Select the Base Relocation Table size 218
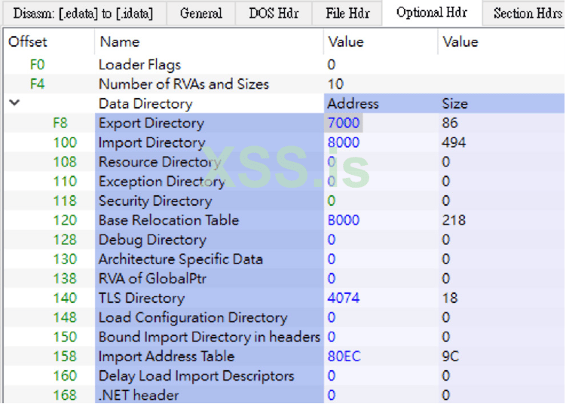The image size is (569, 407). pos(454,220)
